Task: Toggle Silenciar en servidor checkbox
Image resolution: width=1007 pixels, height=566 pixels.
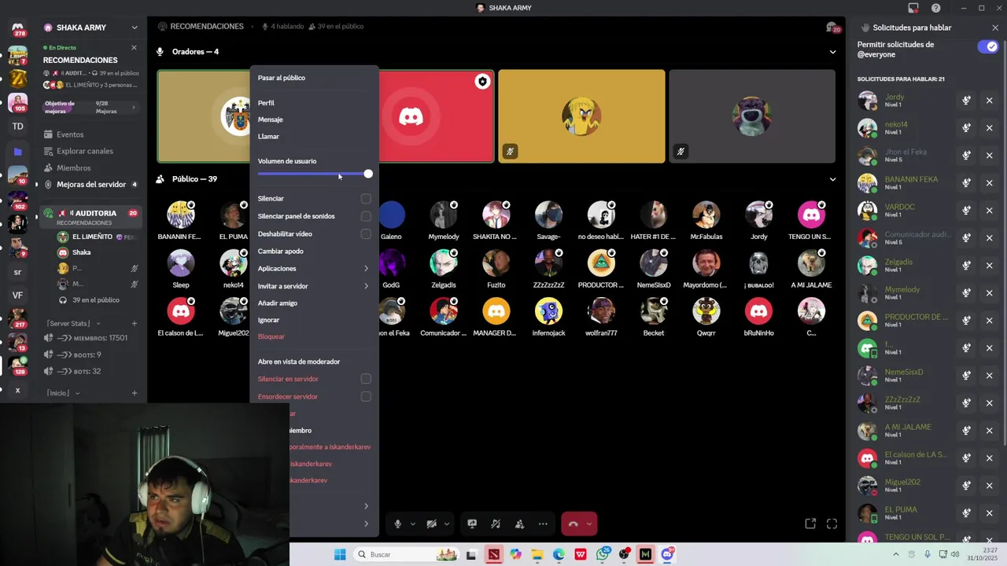Action: coord(366,379)
